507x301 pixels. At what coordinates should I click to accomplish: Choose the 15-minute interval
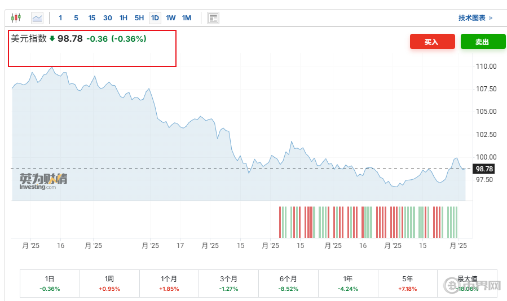[91, 18]
